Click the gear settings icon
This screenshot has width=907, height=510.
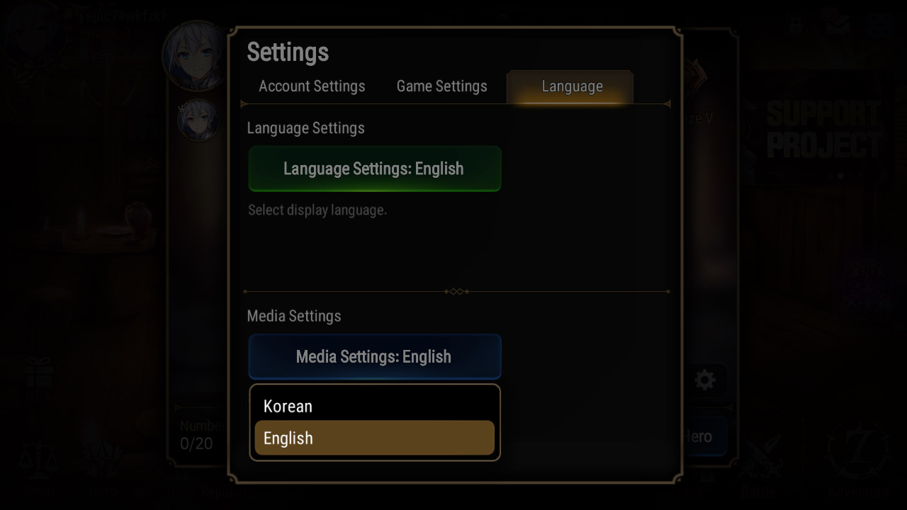704,380
